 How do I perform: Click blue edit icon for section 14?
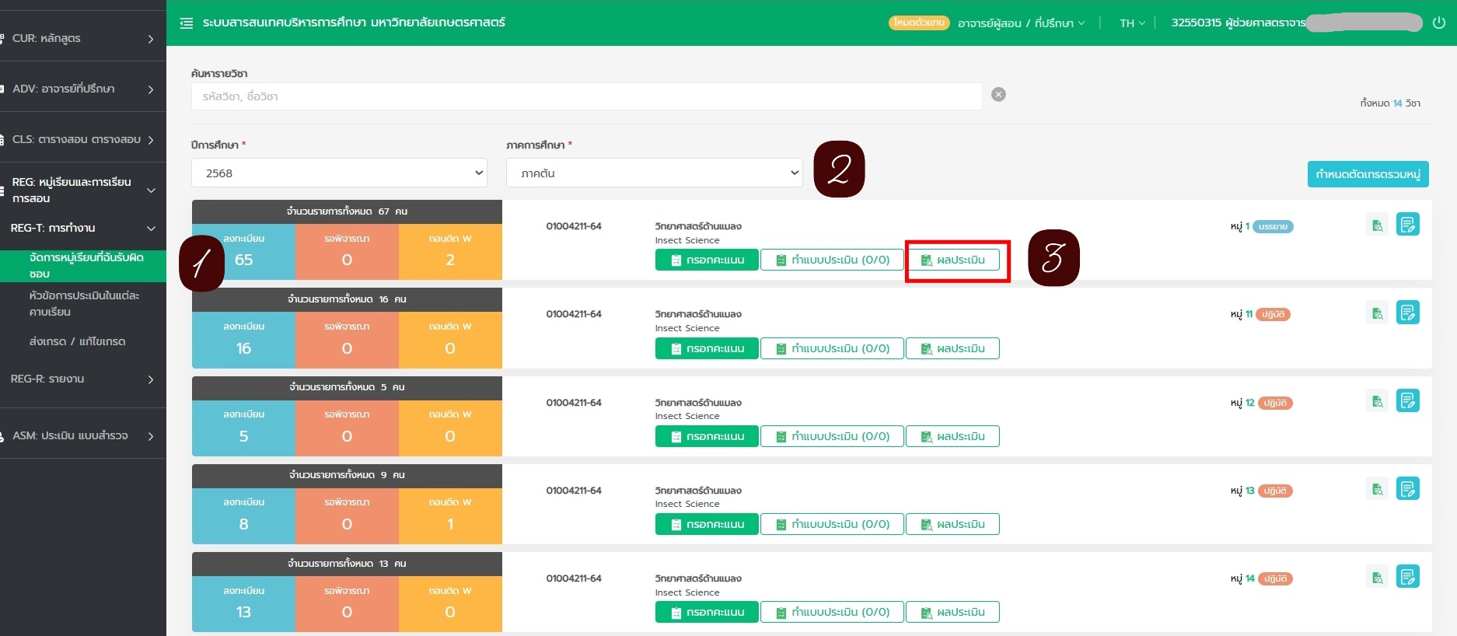[1407, 577]
